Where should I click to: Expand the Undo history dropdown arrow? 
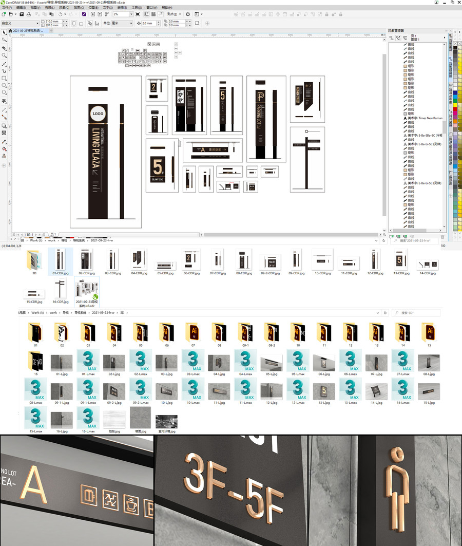pos(65,14)
